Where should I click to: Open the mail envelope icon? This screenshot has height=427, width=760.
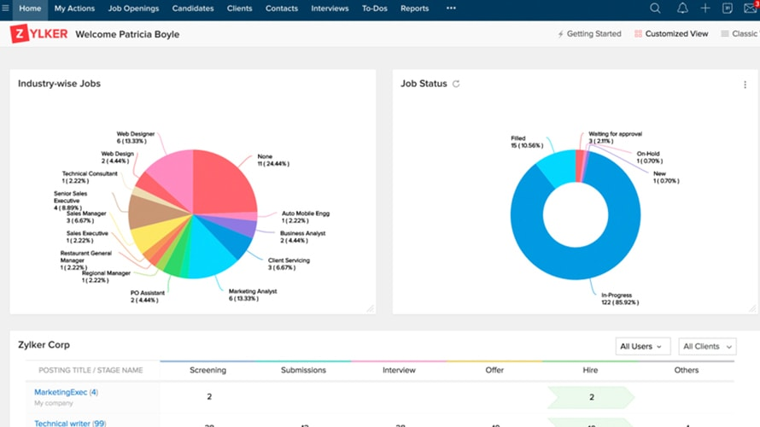(751, 9)
